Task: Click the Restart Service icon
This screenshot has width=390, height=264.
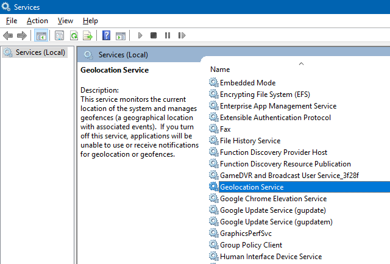Action: [x=182, y=36]
